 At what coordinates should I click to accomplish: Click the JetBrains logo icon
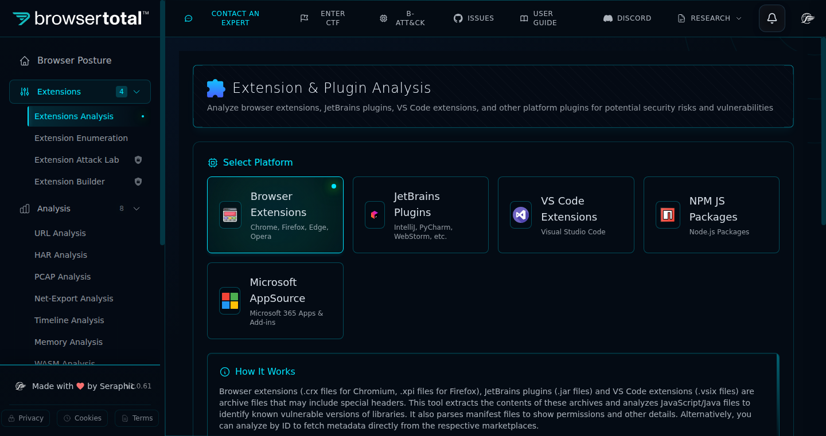tap(375, 215)
